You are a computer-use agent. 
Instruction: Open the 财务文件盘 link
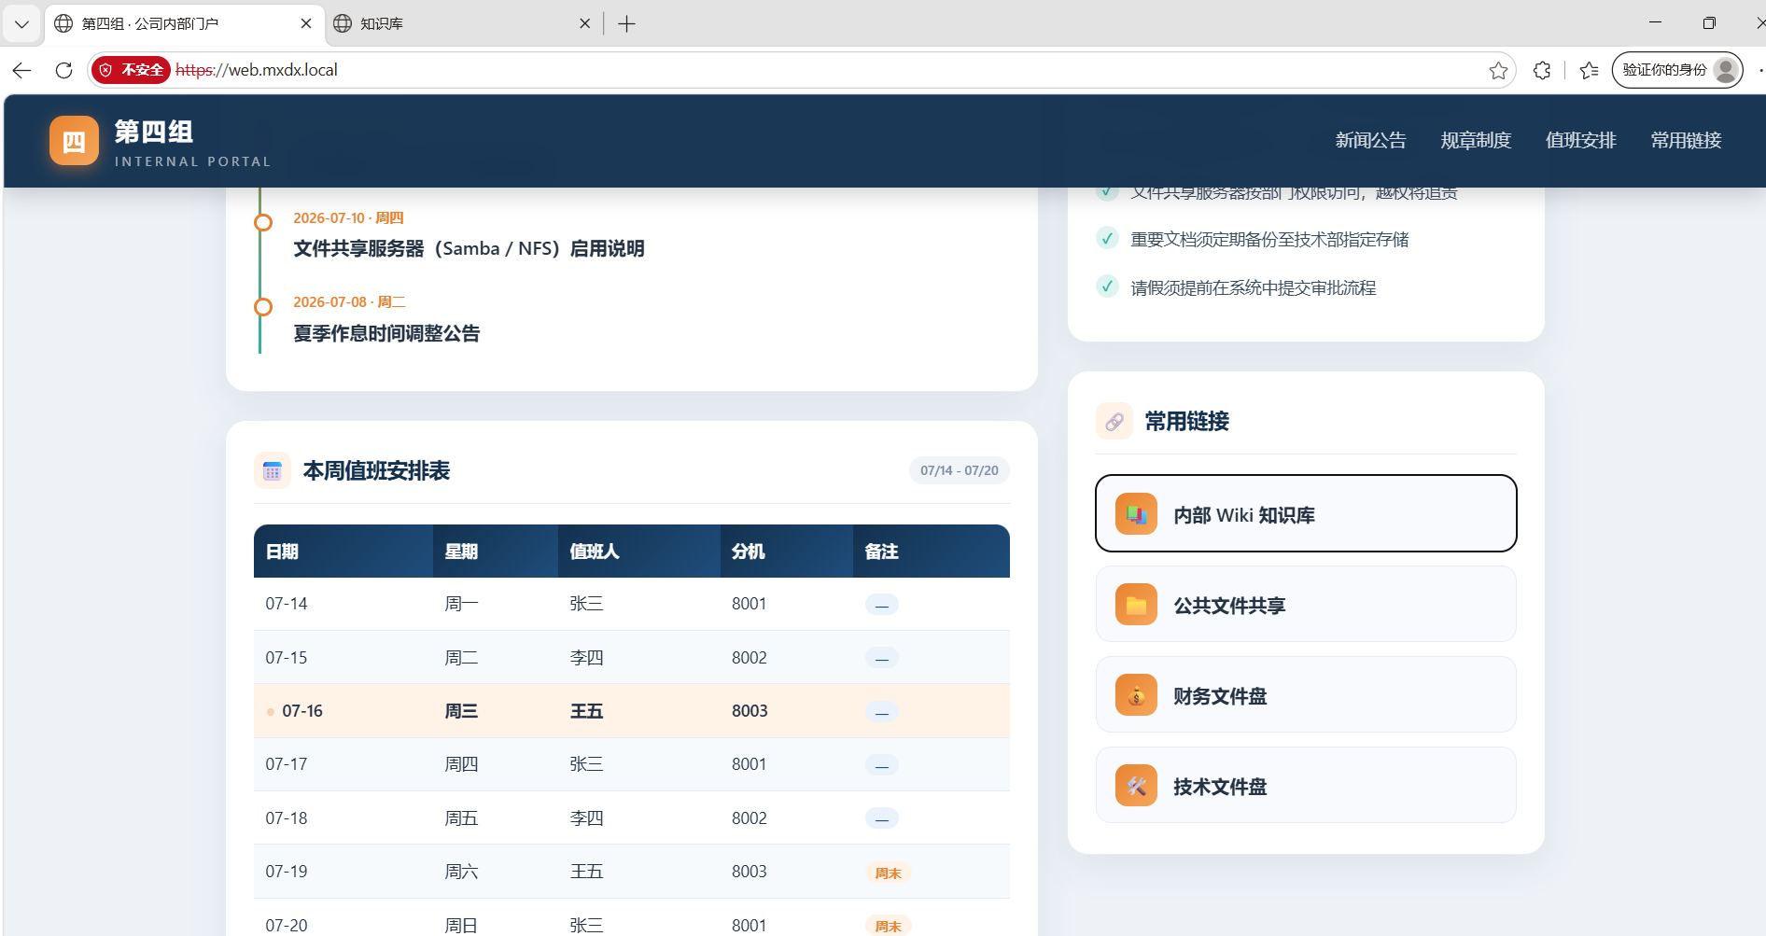point(1306,694)
